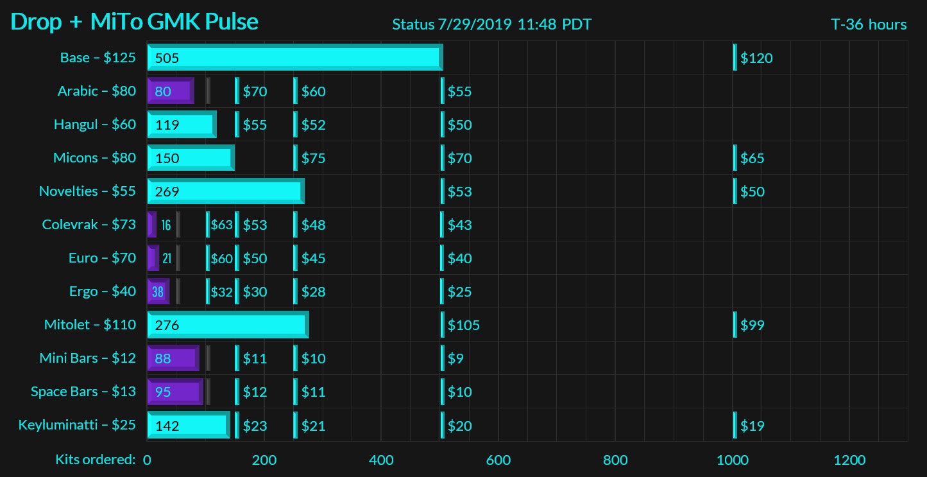The height and width of the screenshot is (477, 927).
Task: Click the "Drop + MiTo GMK Pulse" title
Action: pos(135,22)
